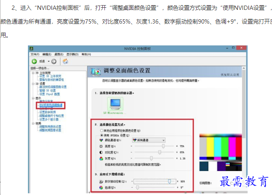Image resolution: width=272 pixels, height=195 pixels.
Task: Click the color channel diamonds icon
Action: [101, 140]
